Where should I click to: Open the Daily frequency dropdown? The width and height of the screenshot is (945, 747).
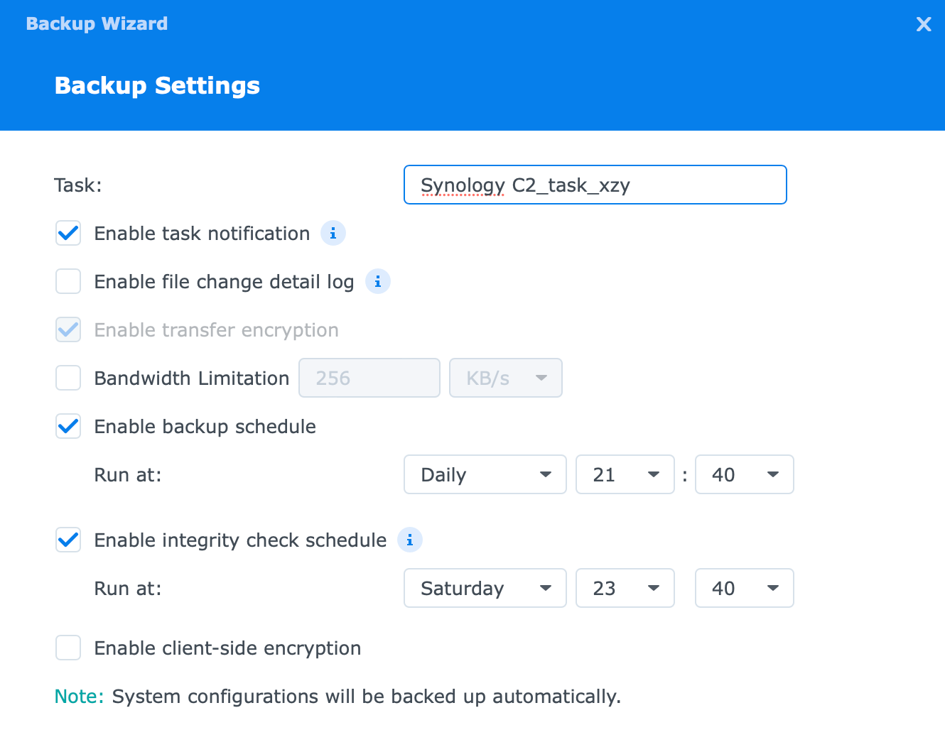485,474
